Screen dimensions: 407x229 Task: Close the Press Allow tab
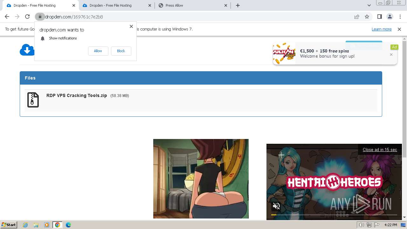[226, 5]
